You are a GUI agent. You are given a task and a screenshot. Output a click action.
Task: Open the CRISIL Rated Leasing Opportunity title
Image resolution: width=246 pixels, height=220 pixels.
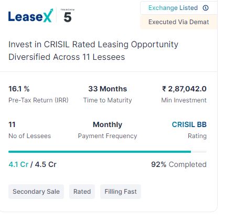point(93,50)
